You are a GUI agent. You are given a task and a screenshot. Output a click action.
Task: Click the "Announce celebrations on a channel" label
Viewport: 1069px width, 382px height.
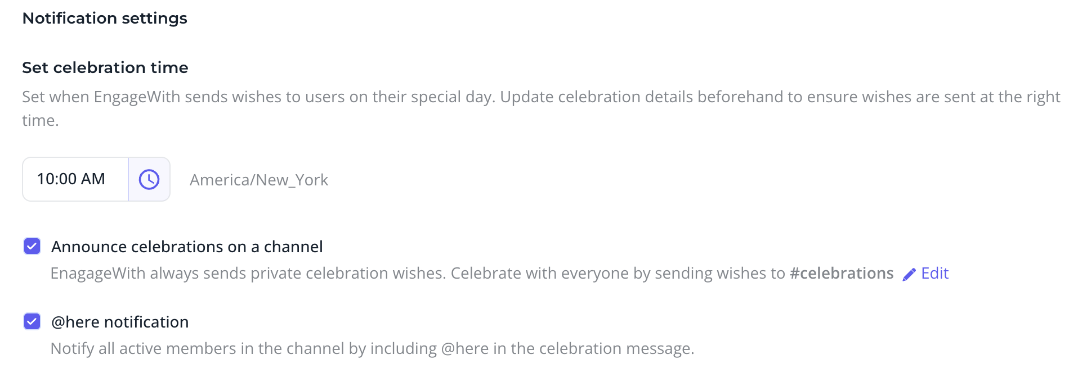pyautogui.click(x=187, y=247)
